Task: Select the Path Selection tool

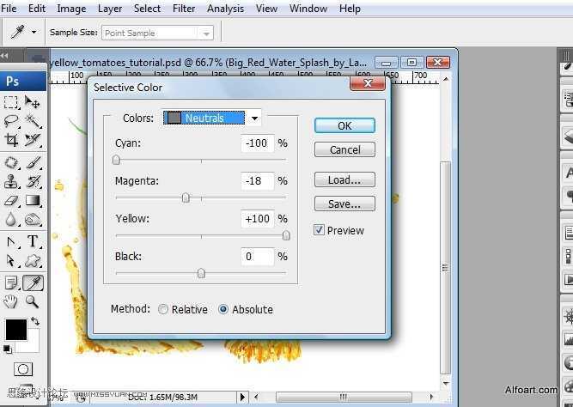Action: pyautogui.click(x=11, y=260)
